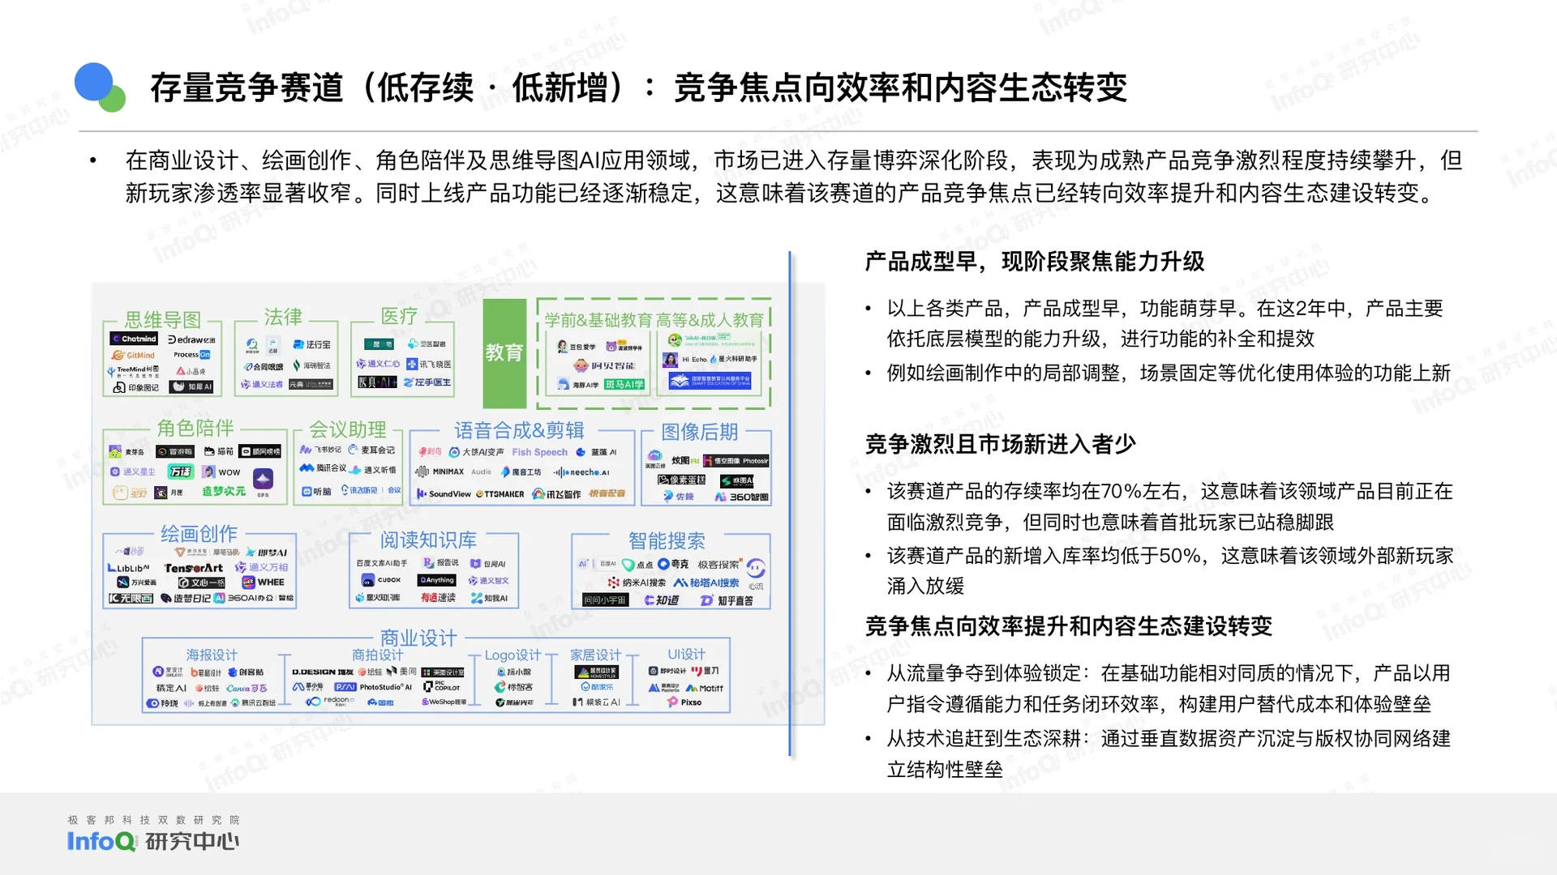Image resolution: width=1557 pixels, height=875 pixels.
Task: Select the 问问小宇宙 logo
Action: tap(605, 600)
